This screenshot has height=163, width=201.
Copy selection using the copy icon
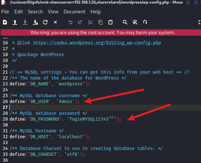point(100,22)
